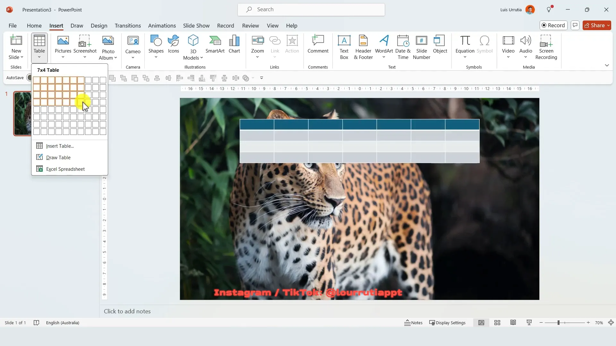Choose Draw Table menu item
This screenshot has height=346, width=616.
coord(70,157)
